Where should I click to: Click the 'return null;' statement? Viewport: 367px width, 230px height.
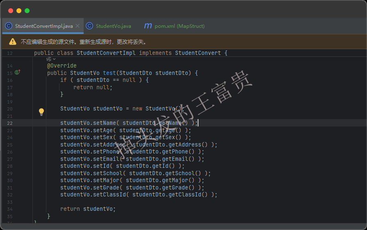pos(93,87)
